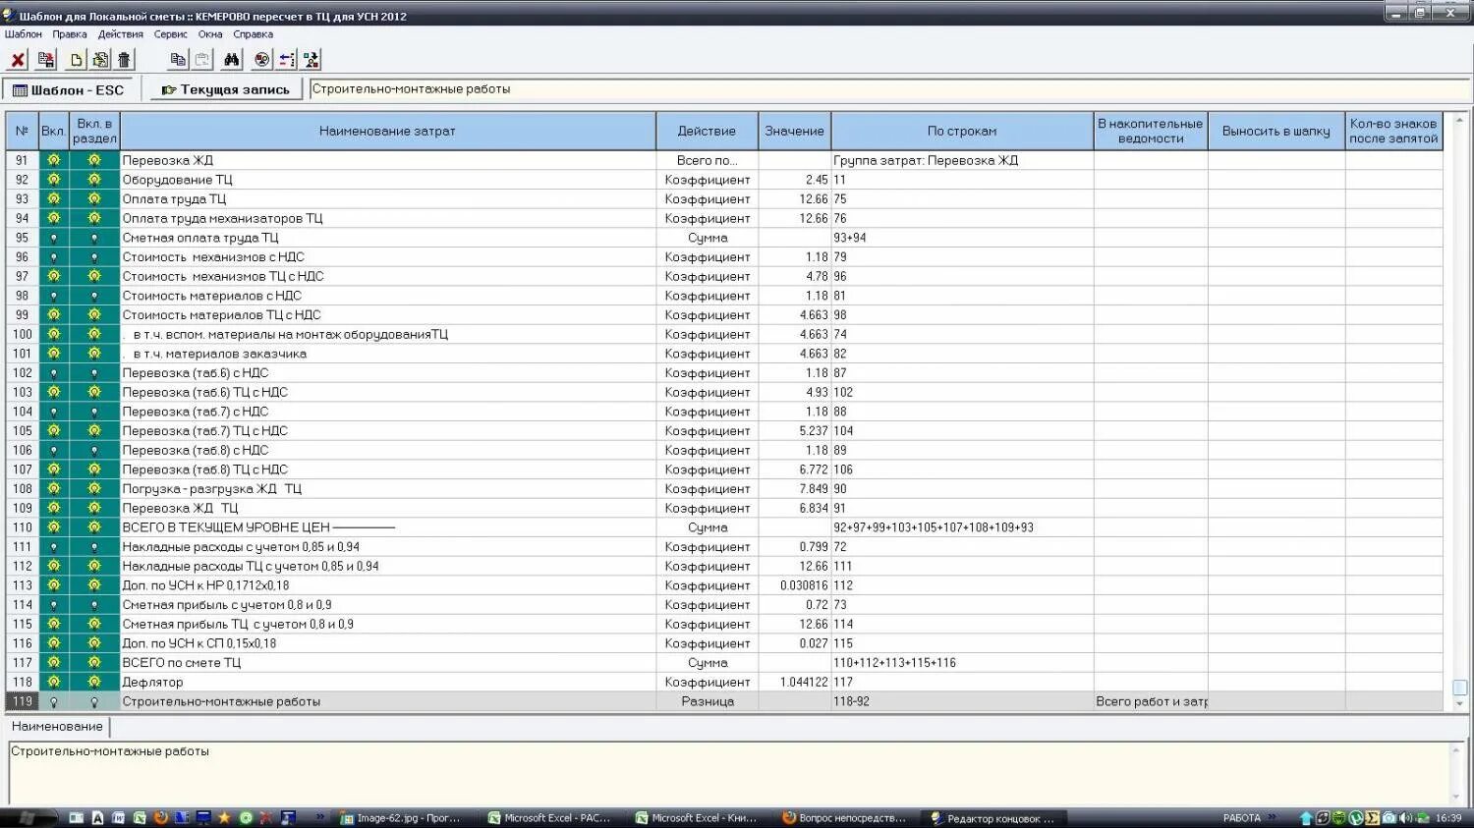
Task: Click the Текущая запись button
Action: click(x=225, y=89)
